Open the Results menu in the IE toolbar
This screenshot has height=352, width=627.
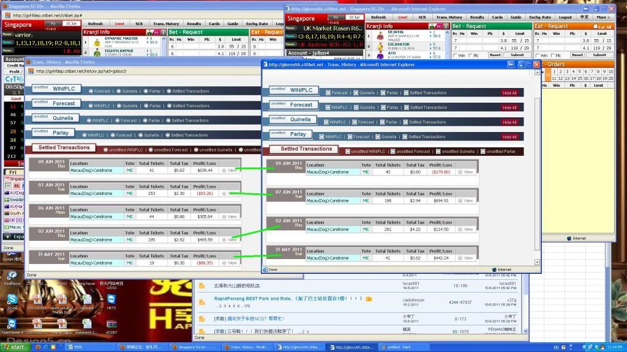click(476, 17)
